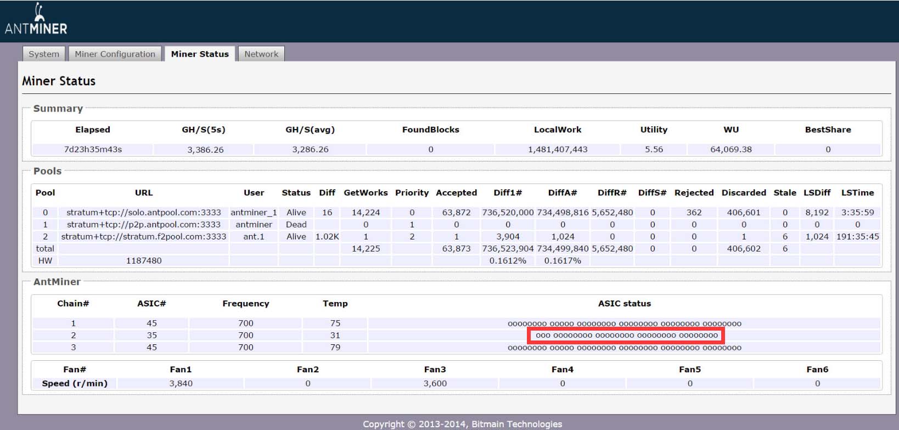The image size is (899, 430).
Task: Click the solo.antpool.com pool URL
Action: [144, 213]
